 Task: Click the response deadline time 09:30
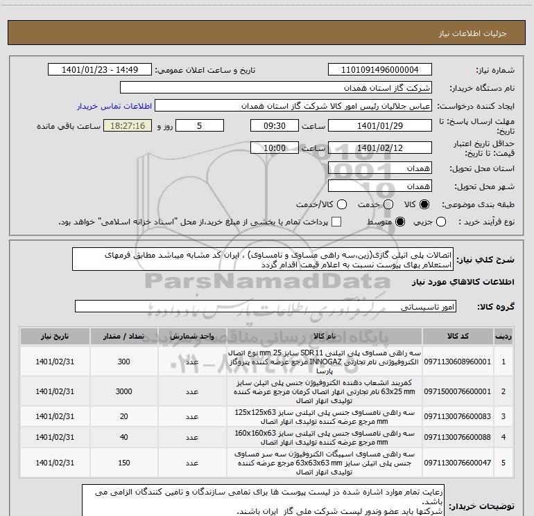[275, 125]
